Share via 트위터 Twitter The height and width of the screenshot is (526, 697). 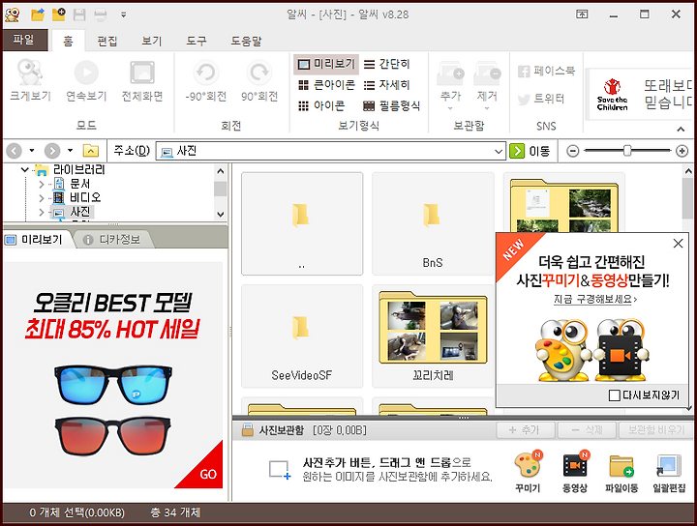[541, 99]
